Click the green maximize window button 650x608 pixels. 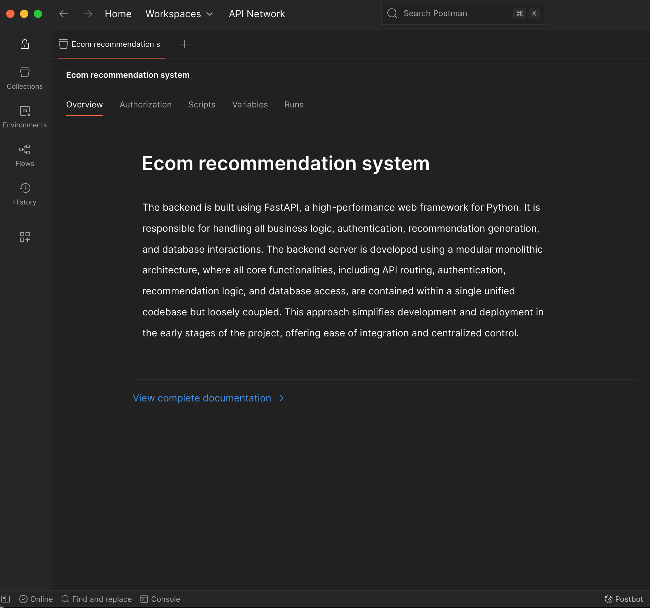pyautogui.click(x=38, y=14)
